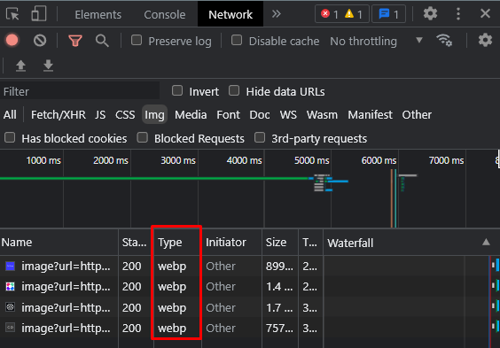Select the inspect element picker icon
This screenshot has height=348, width=500.
[12, 14]
